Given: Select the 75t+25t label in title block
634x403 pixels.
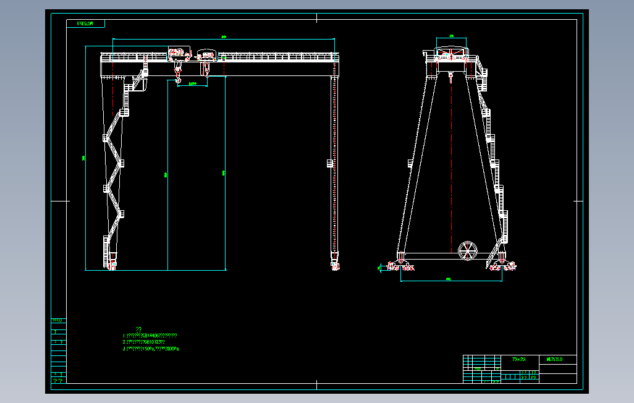Looking at the screenshot, I should coord(519,359).
